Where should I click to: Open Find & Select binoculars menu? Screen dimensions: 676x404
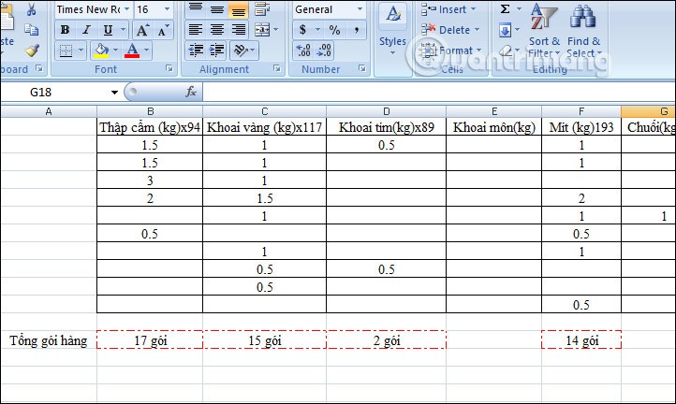click(583, 30)
